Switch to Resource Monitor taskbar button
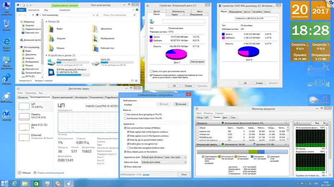The height and width of the screenshot is (187, 334). (x=58, y=183)
